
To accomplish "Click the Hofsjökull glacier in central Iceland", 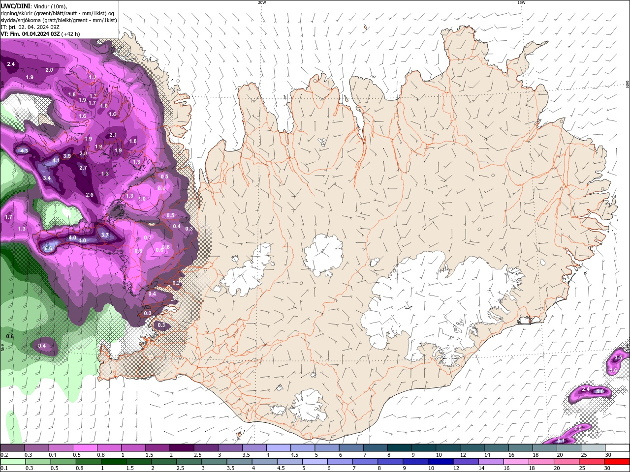I will point(323,254).
